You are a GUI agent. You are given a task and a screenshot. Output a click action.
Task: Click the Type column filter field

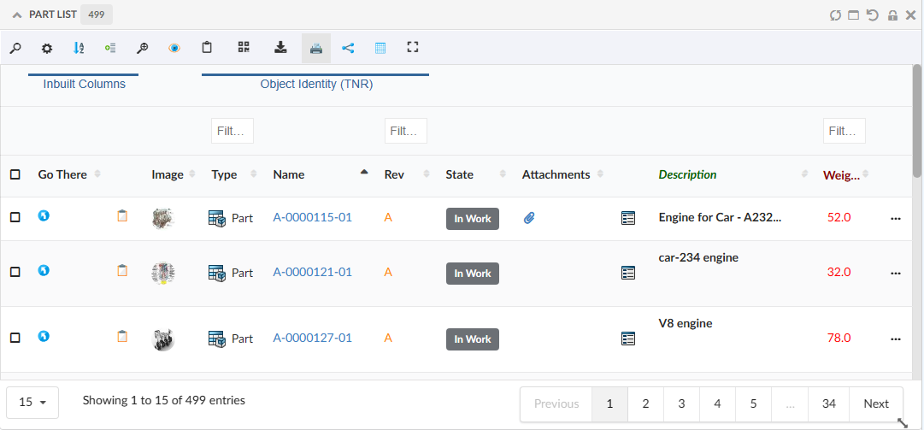(x=232, y=131)
